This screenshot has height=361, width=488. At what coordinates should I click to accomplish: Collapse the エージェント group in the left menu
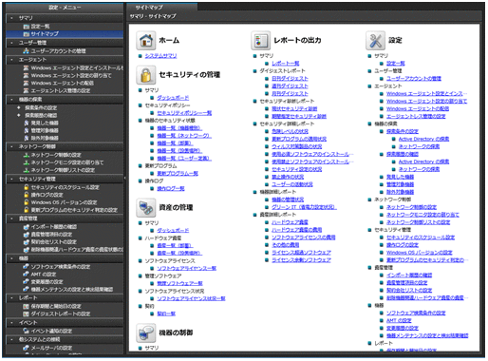tap(11, 60)
